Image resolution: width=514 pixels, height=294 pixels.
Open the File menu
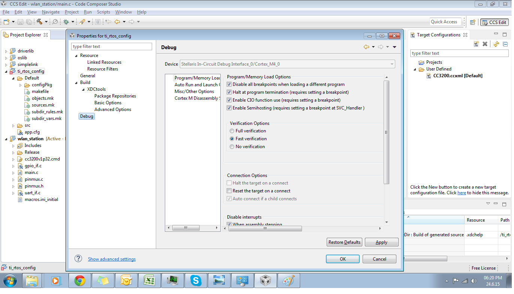point(6,12)
